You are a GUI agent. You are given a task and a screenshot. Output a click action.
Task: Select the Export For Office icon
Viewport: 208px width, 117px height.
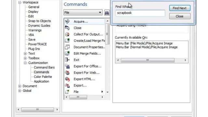point(67,66)
